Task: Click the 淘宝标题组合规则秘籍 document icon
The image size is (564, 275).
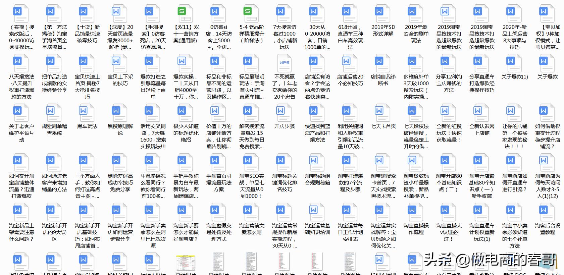Action: coord(317,163)
